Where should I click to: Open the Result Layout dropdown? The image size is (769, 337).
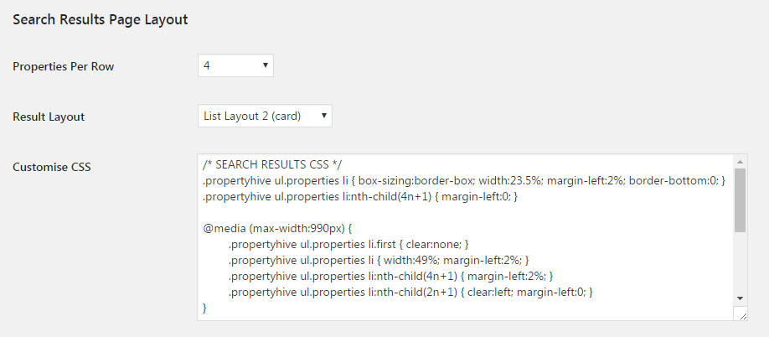coord(265,116)
